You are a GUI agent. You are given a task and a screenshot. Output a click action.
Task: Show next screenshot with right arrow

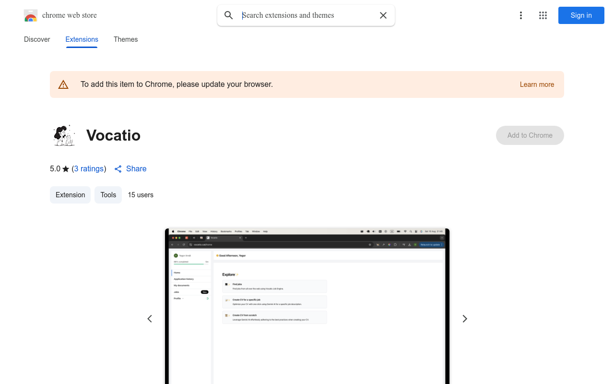pos(464,319)
